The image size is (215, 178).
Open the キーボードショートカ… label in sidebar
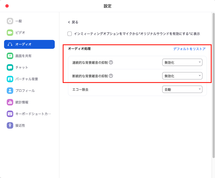point(33,114)
